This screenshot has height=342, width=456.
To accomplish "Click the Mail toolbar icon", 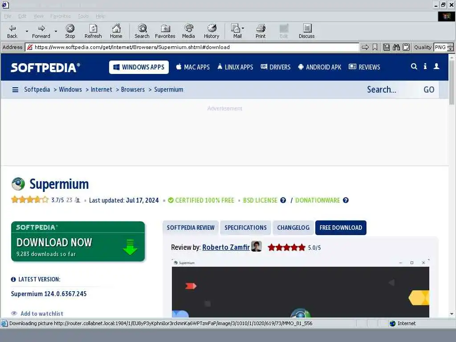I will coord(236,32).
